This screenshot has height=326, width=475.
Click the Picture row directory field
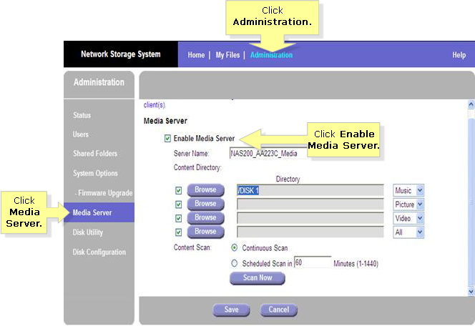pos(310,204)
